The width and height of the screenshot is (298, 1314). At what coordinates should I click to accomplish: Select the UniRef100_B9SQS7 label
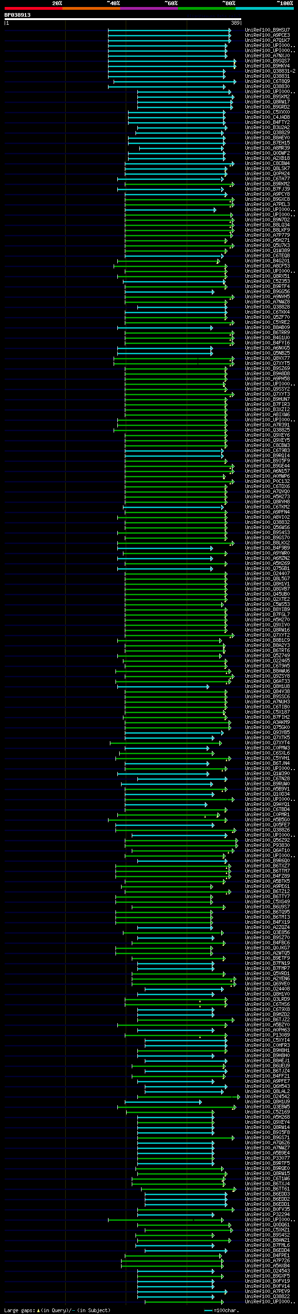tap(267, 61)
